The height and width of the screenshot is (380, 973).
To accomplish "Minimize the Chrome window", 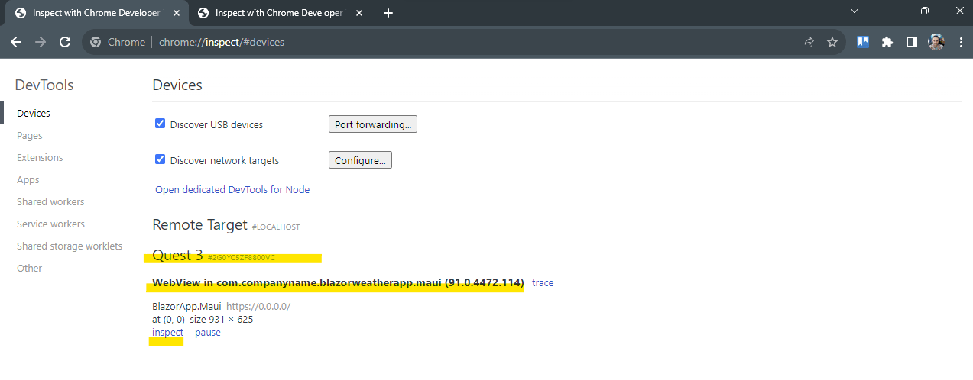I will tap(889, 11).
